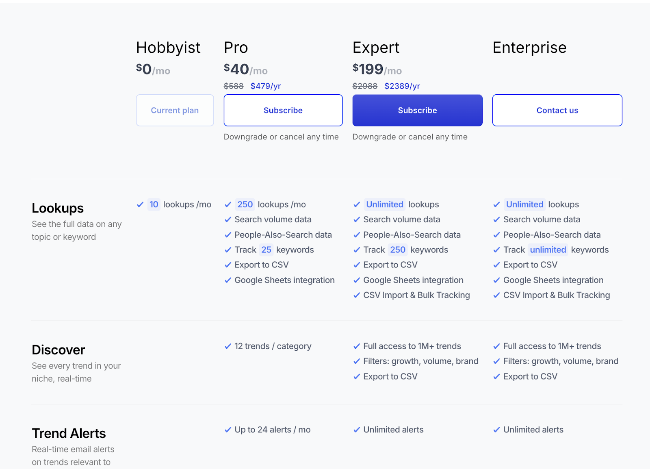Click the Unlimited lookups badge in the Expert column

(x=384, y=204)
